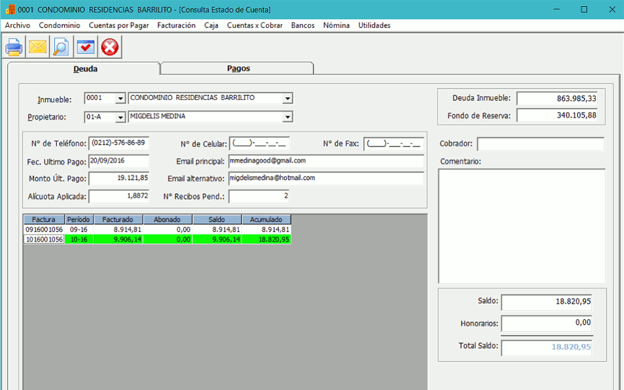Select the Deuda tab
Screen dimensions: 624x390
point(85,69)
